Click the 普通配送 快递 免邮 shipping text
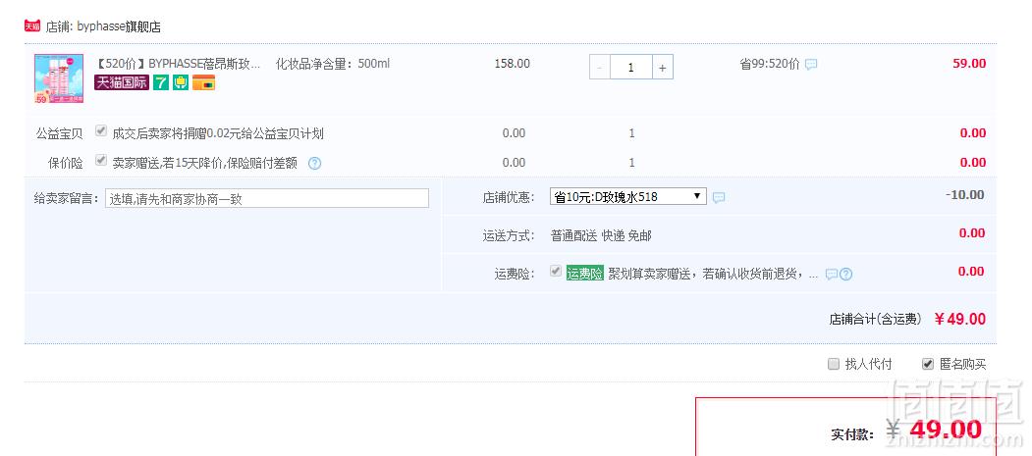This screenshot has width=1032, height=456. (x=601, y=235)
